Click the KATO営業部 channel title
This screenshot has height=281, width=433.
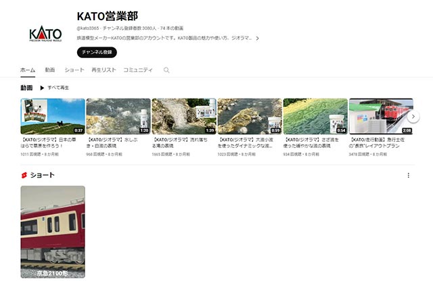pos(108,16)
